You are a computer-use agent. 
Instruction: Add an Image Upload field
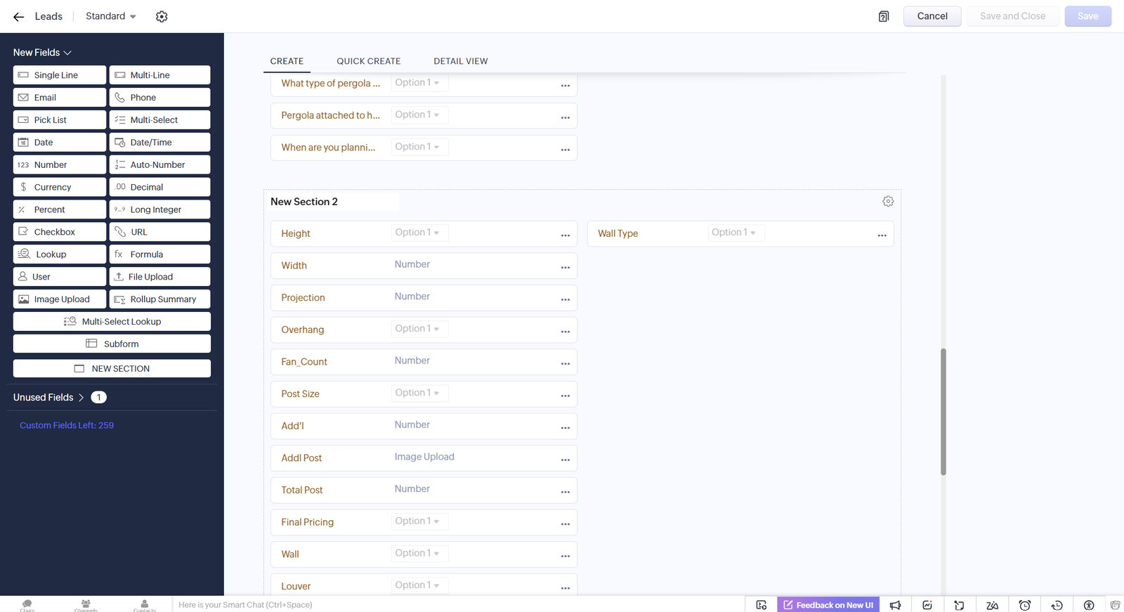(60, 299)
